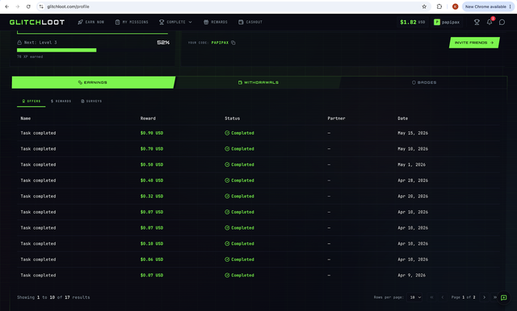Click the Apr 9, 2026 date cell
Screen dimensions: 517x311
[x=411, y=276]
